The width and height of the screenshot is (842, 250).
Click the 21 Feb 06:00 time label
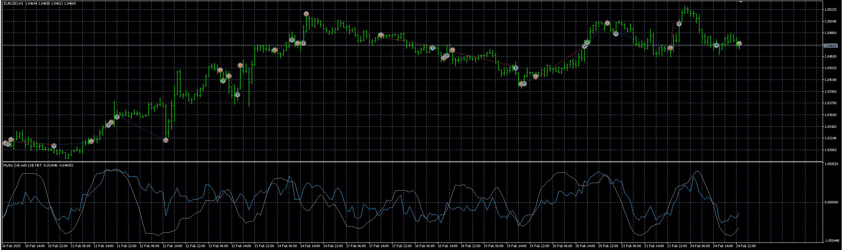[x=631, y=246]
